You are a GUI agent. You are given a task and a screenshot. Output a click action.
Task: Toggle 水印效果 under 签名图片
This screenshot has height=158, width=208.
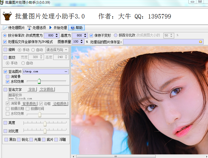7,82
